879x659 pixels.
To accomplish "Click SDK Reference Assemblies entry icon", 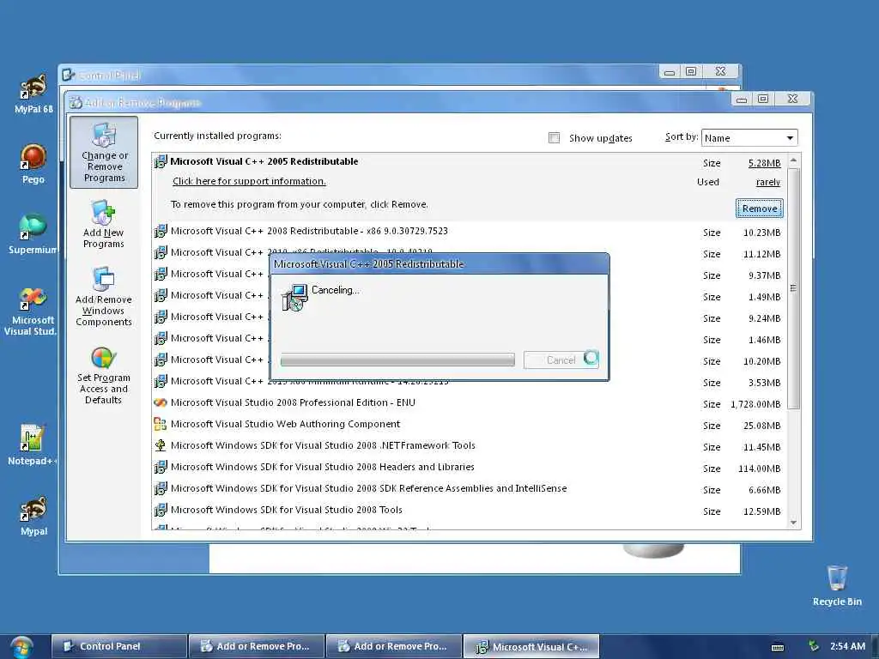I will (161, 488).
